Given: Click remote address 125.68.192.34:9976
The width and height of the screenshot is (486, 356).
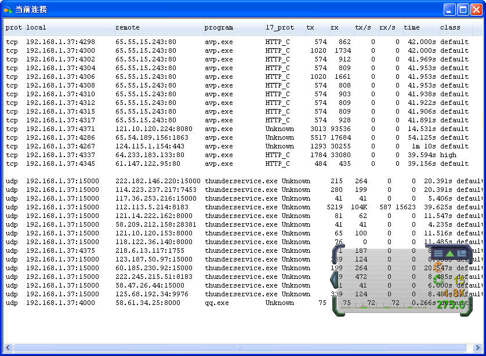Looking at the screenshot, I should pos(152,293).
